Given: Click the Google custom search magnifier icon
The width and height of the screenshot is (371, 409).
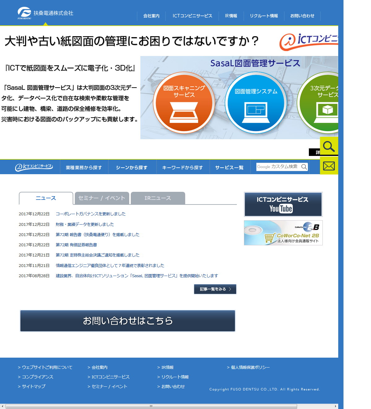Looking at the screenshot, I should [x=304, y=167].
